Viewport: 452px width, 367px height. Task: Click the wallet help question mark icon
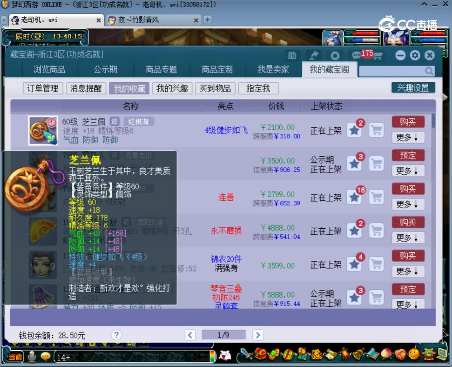click(116, 335)
